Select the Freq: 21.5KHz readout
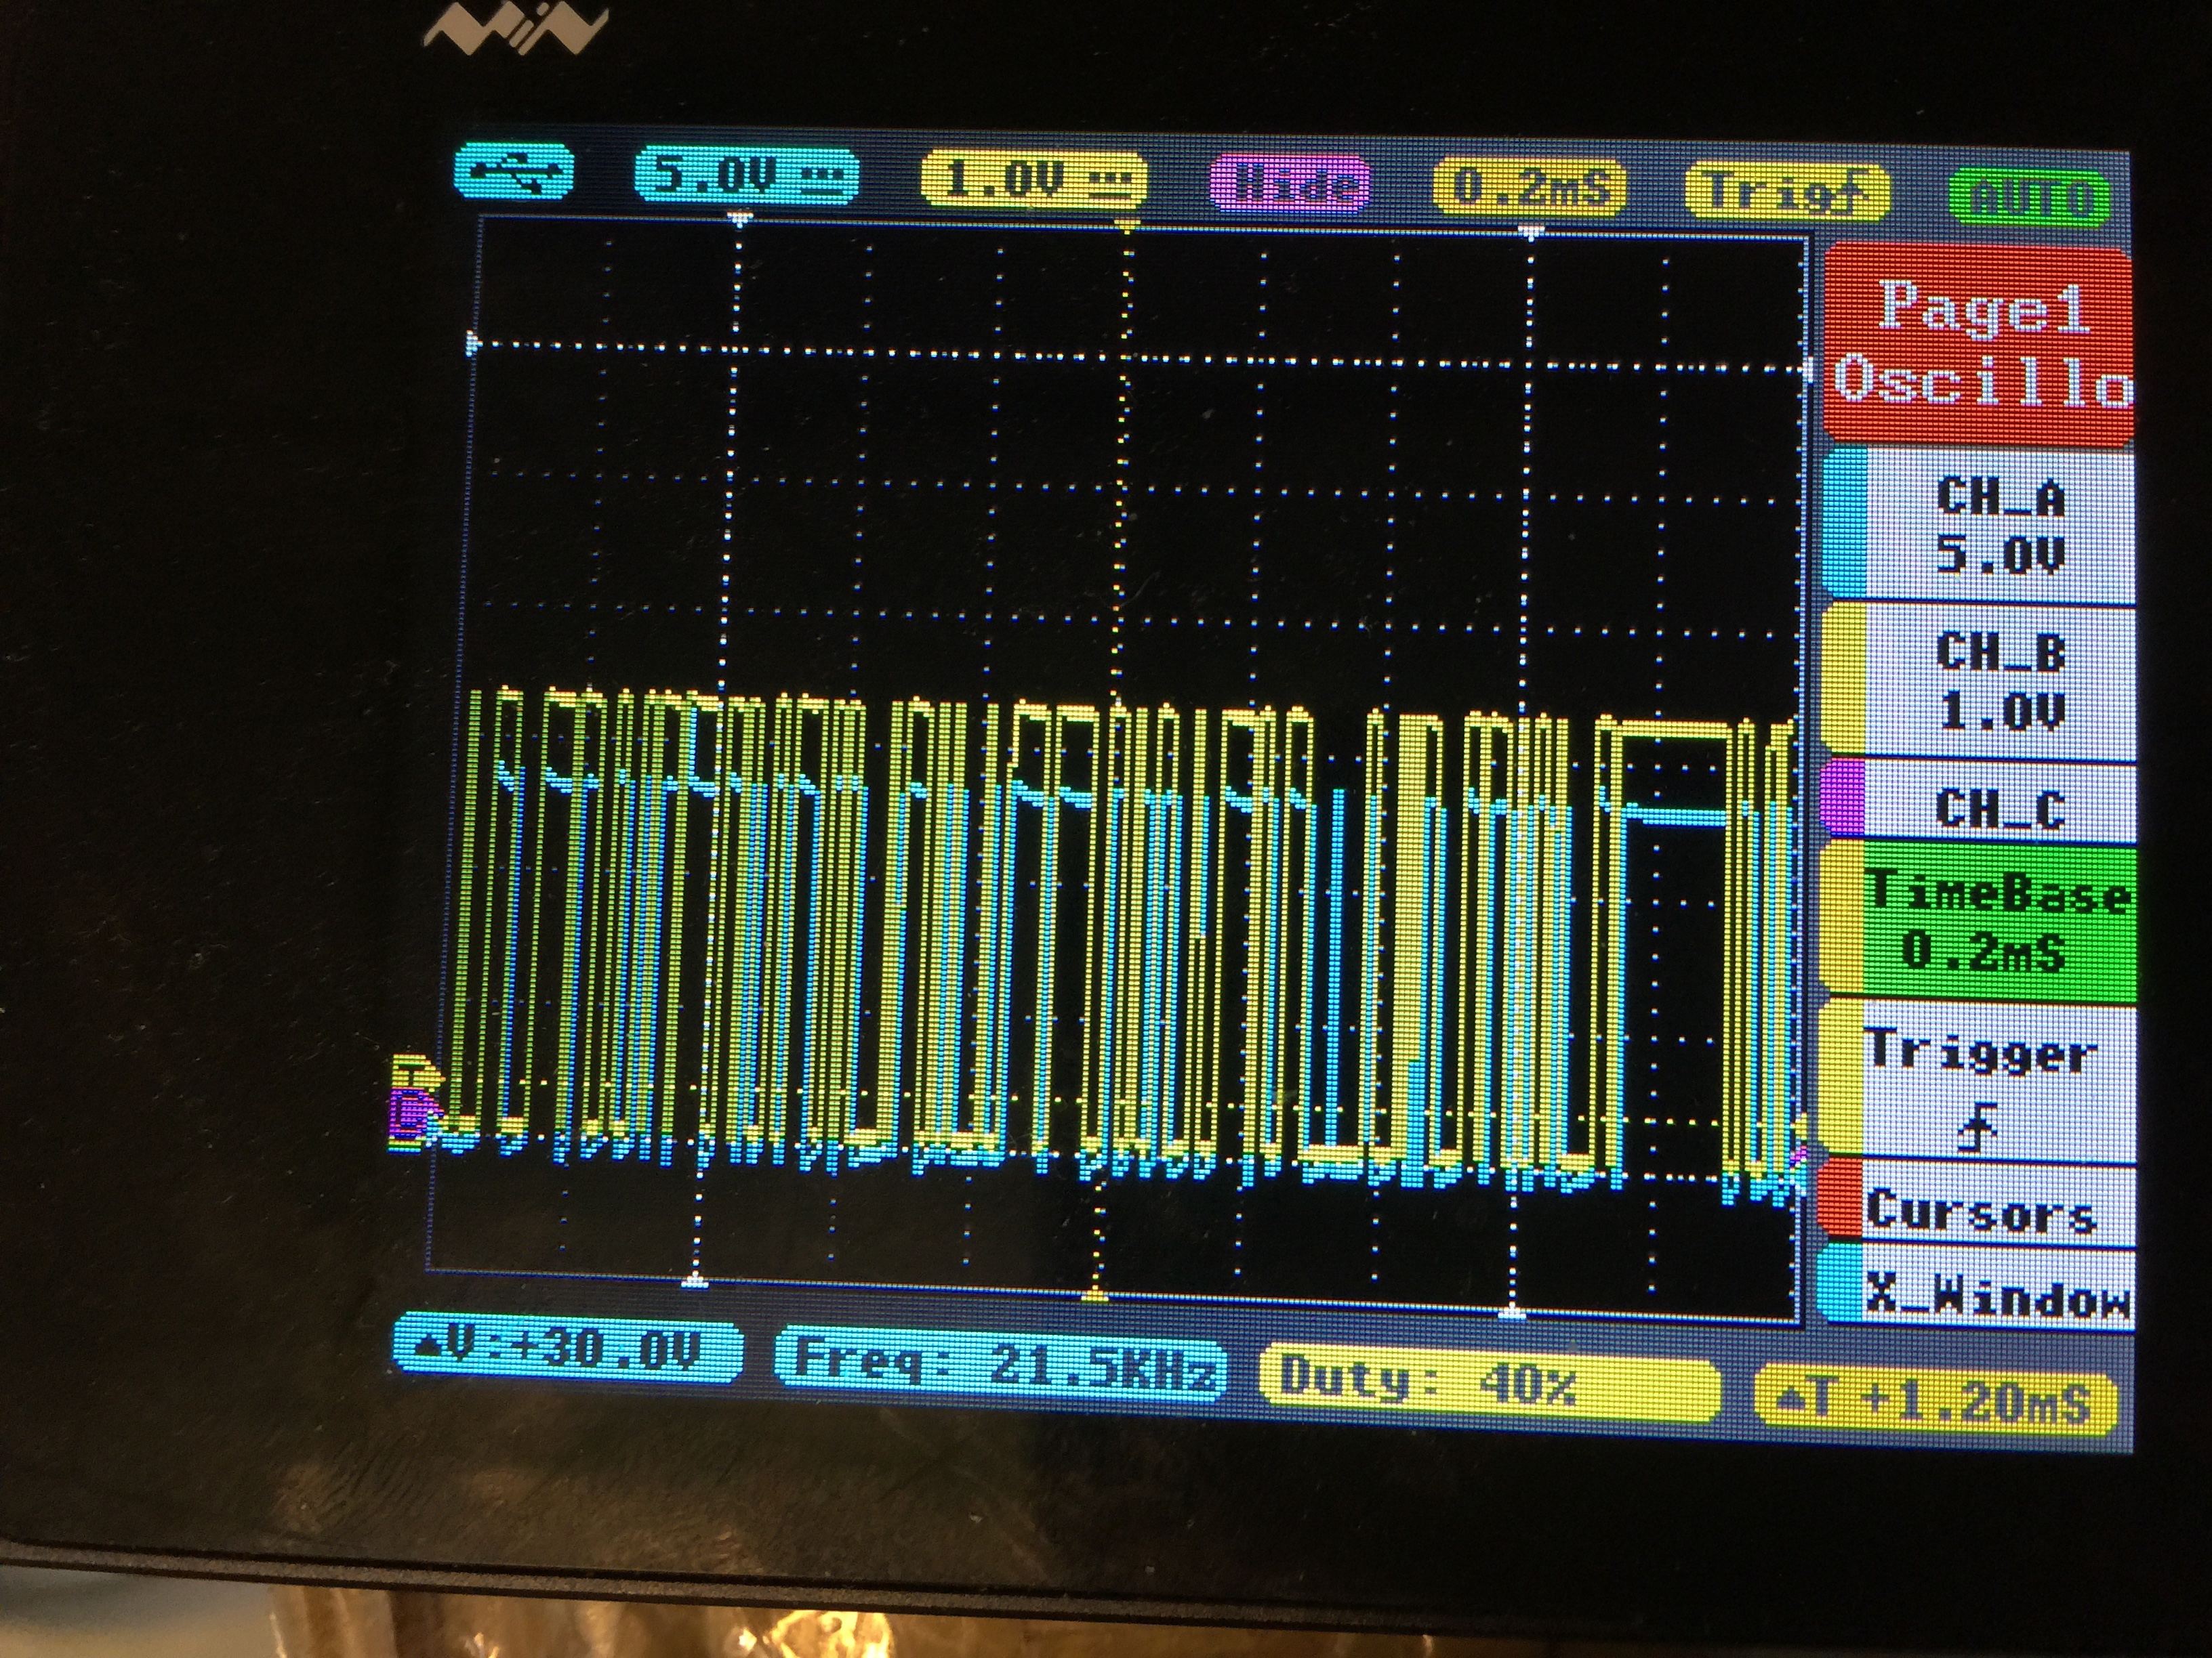Viewport: 2212px width, 1658px height. (1001, 1362)
